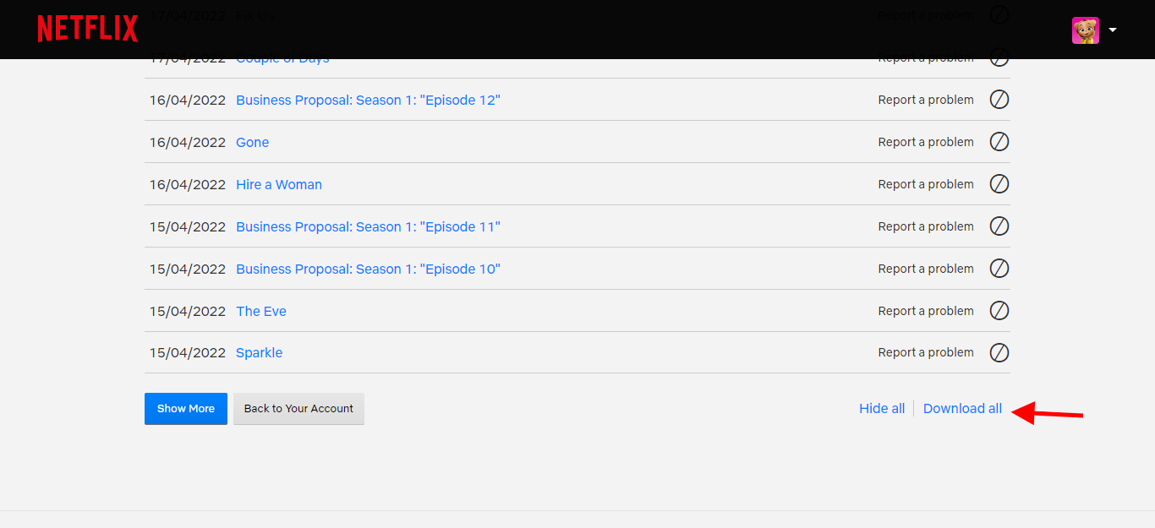Open The Eve title link
Viewport: 1155px width, 528px height.
click(x=261, y=311)
